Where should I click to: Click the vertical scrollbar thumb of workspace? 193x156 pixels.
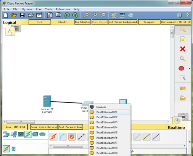(172, 33)
